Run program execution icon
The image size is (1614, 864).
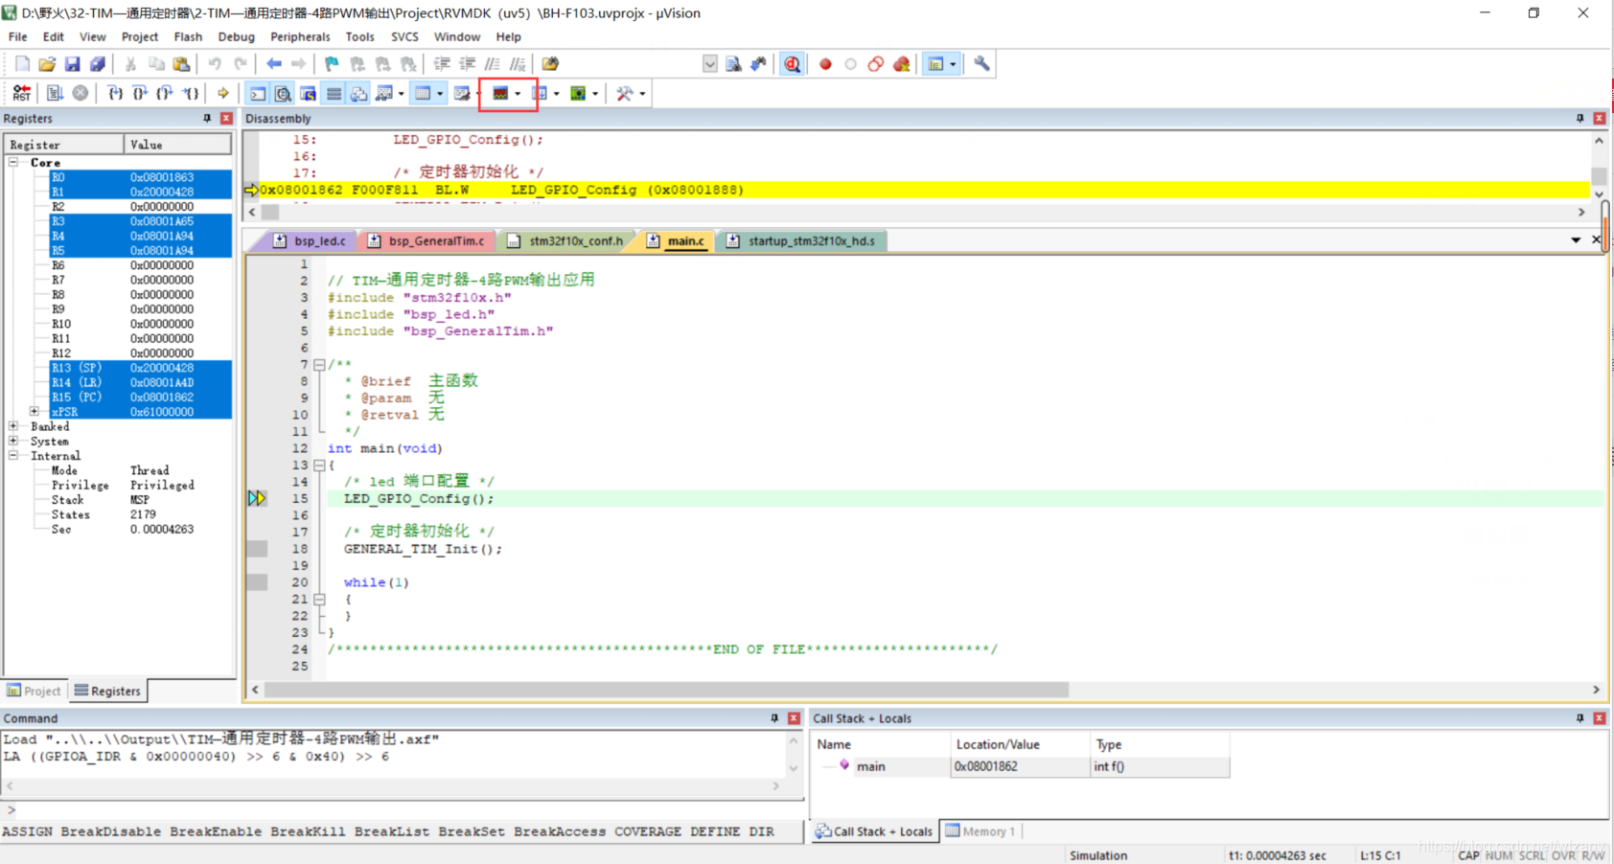pyautogui.click(x=55, y=93)
